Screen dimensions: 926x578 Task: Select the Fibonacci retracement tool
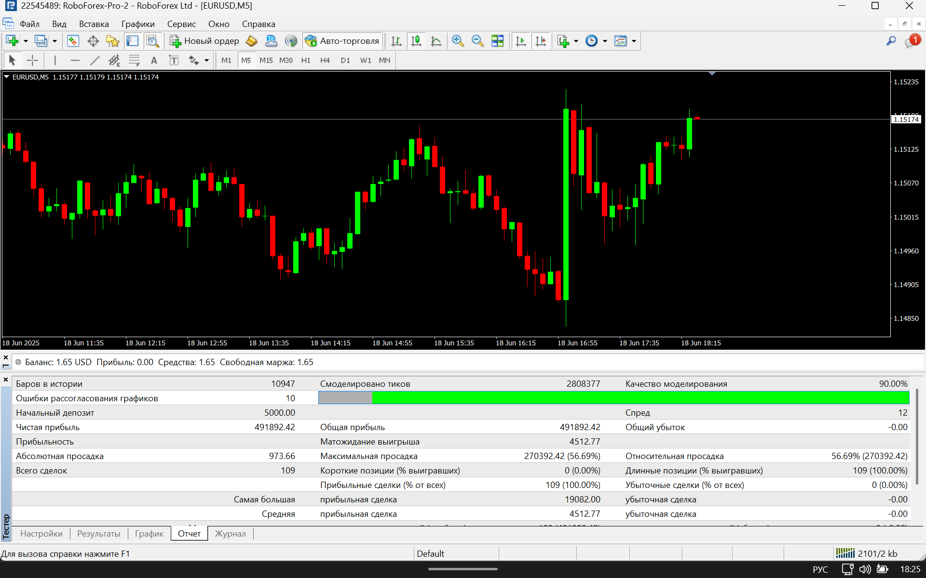pos(134,60)
